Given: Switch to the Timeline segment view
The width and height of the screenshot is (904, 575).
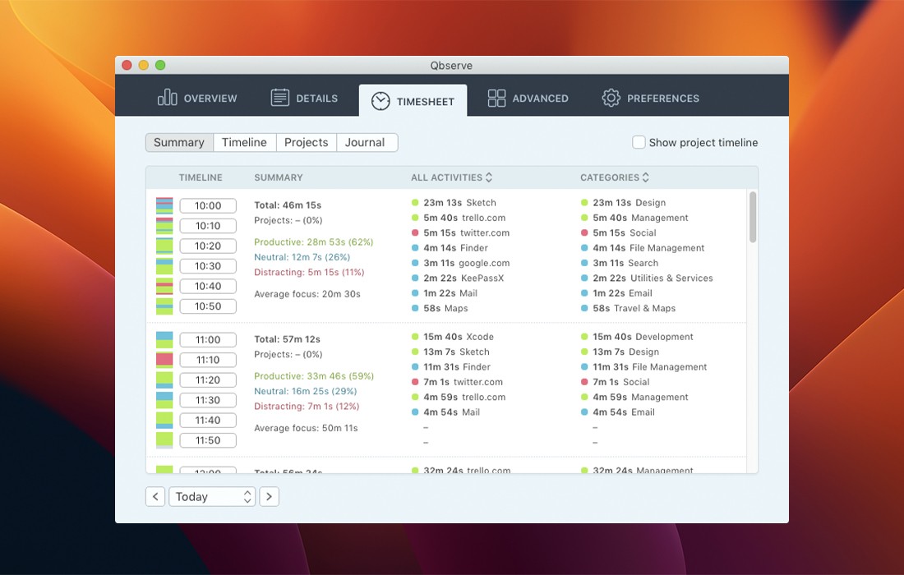Looking at the screenshot, I should pyautogui.click(x=244, y=142).
